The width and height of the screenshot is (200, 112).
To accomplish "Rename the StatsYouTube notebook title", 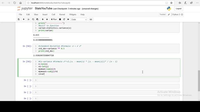I will (x=43, y=8).
